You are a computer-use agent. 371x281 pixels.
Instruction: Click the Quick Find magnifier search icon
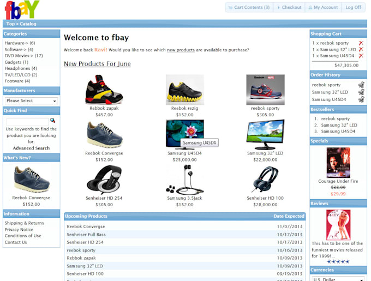(52, 121)
